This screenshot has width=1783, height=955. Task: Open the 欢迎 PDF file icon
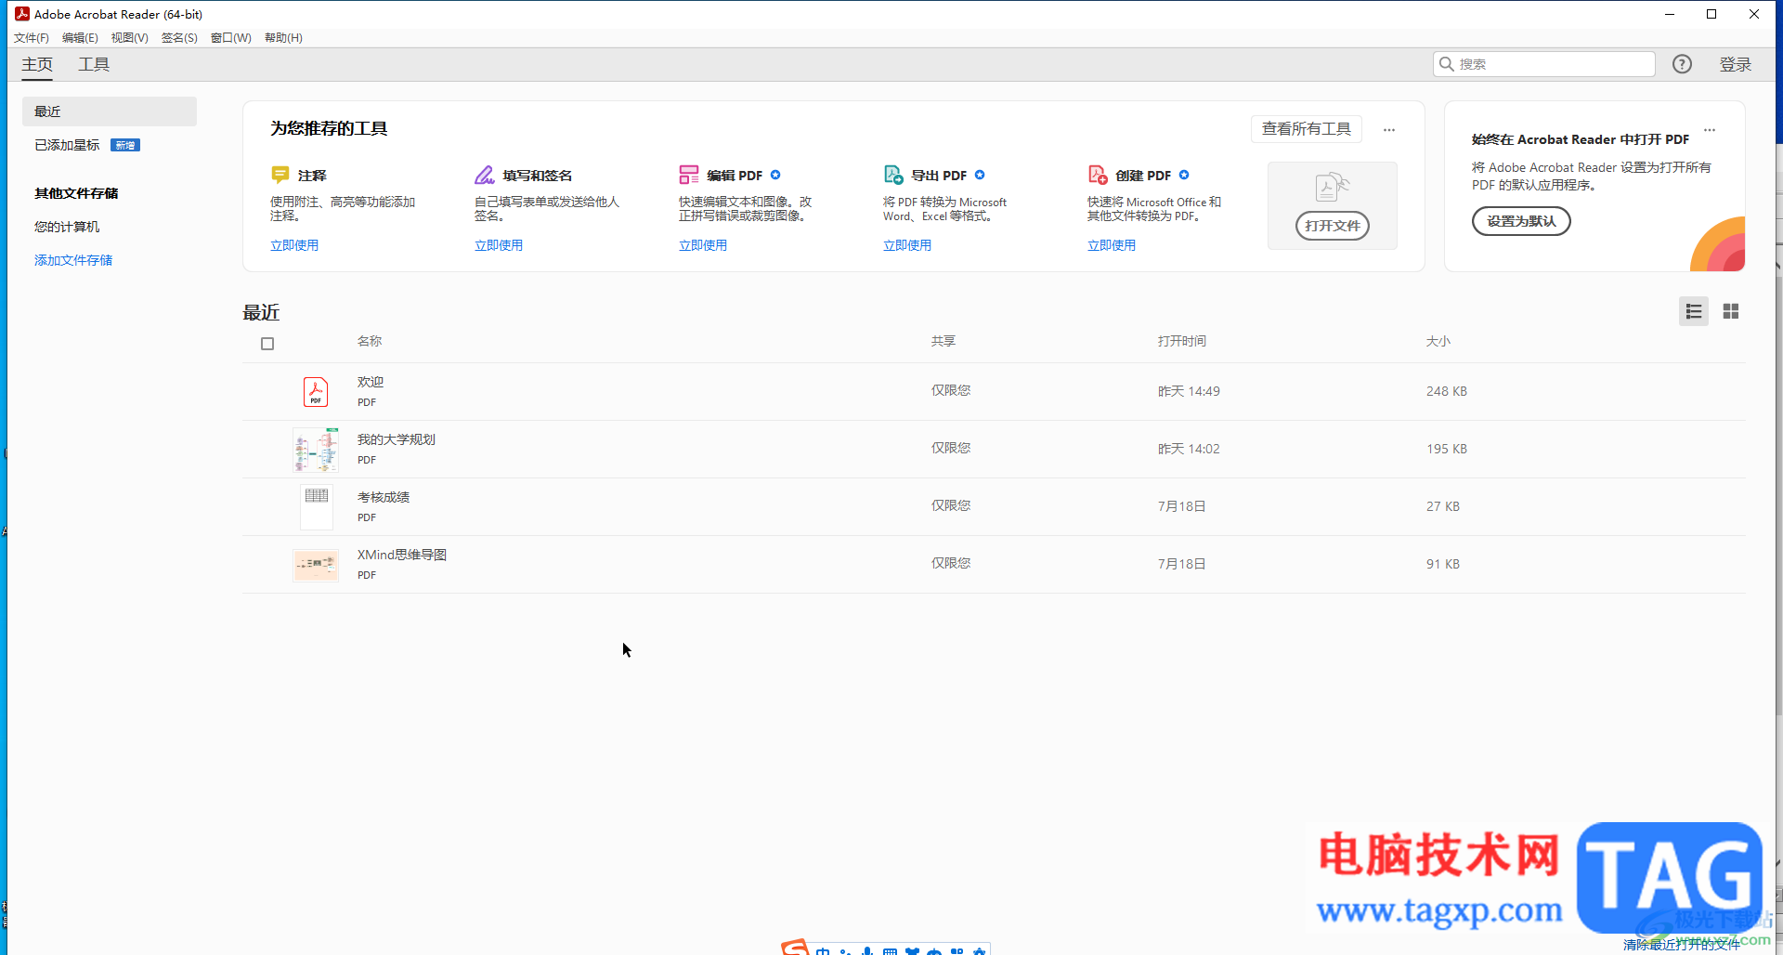point(316,391)
